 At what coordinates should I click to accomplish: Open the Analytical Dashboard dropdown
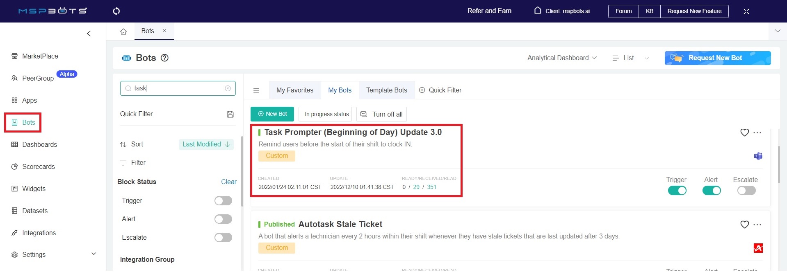pos(562,58)
